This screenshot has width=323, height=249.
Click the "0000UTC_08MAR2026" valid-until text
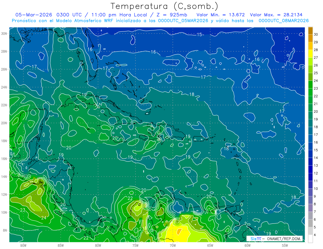pyautogui.click(x=284, y=21)
